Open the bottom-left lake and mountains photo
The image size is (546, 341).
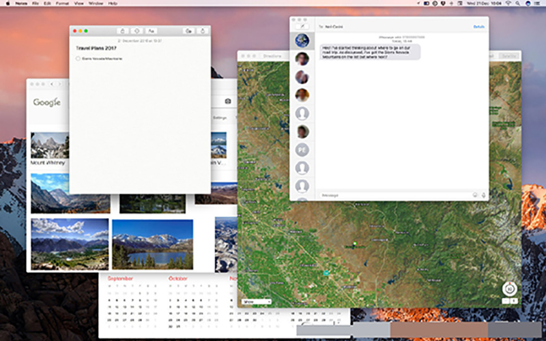[70, 244]
